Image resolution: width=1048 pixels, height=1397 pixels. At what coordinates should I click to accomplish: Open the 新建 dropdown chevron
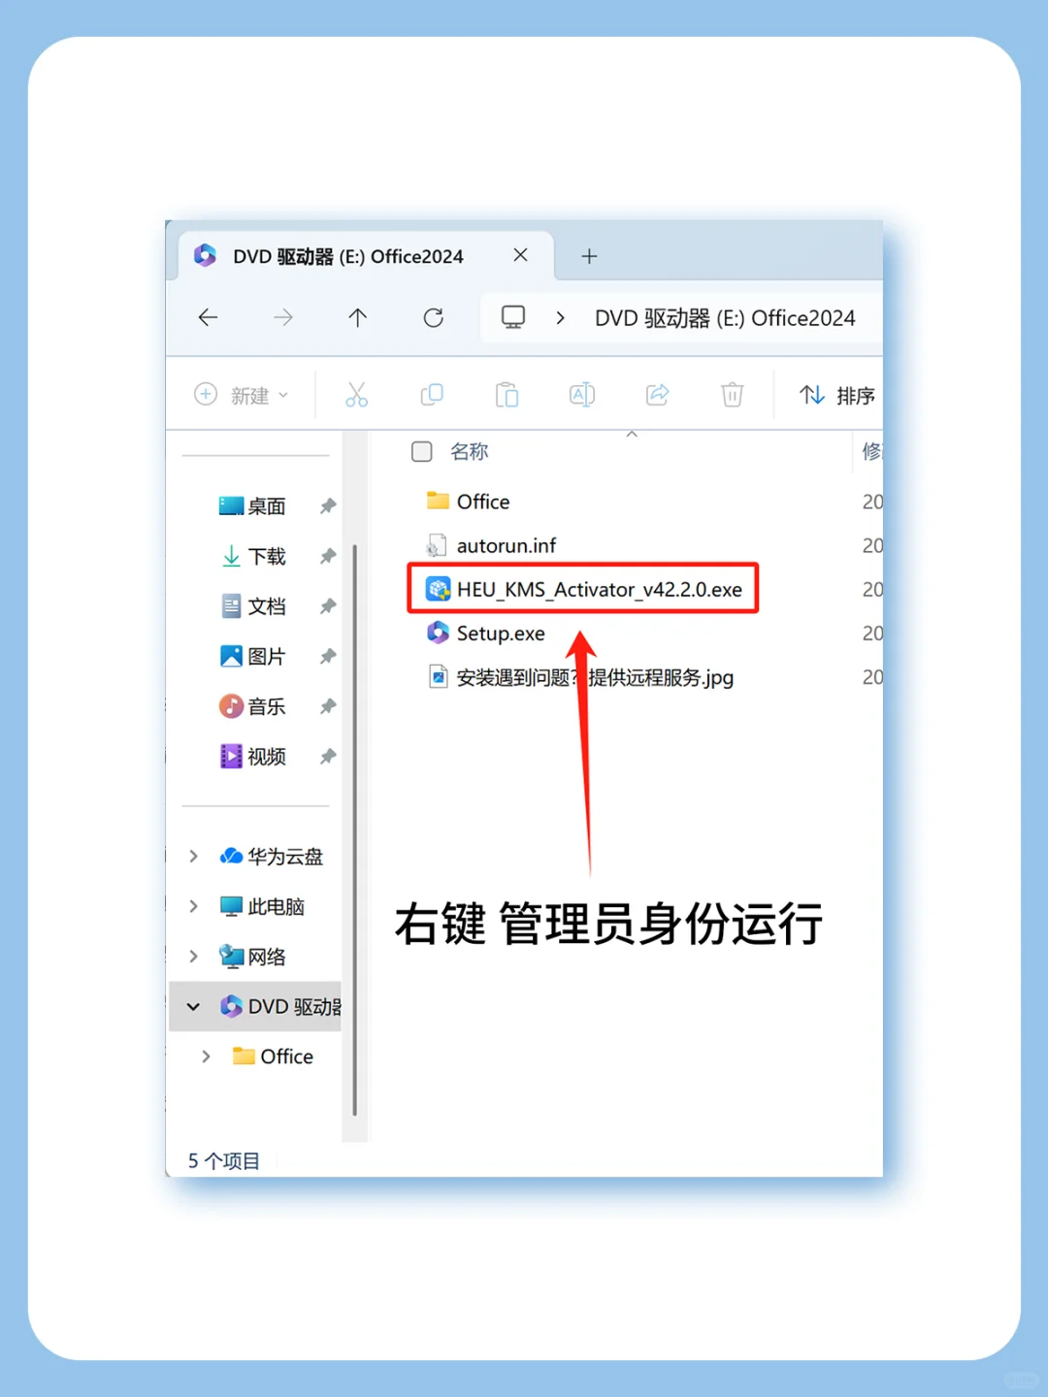pyautogui.click(x=284, y=395)
